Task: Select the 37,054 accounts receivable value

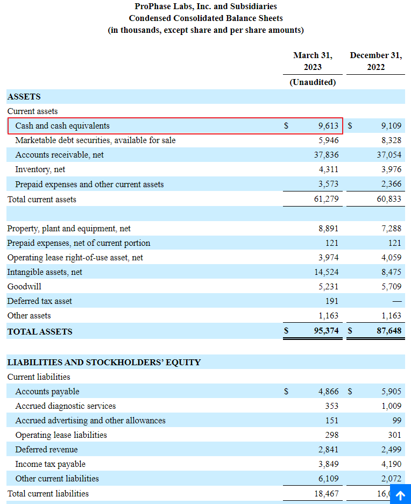Action: click(x=389, y=154)
